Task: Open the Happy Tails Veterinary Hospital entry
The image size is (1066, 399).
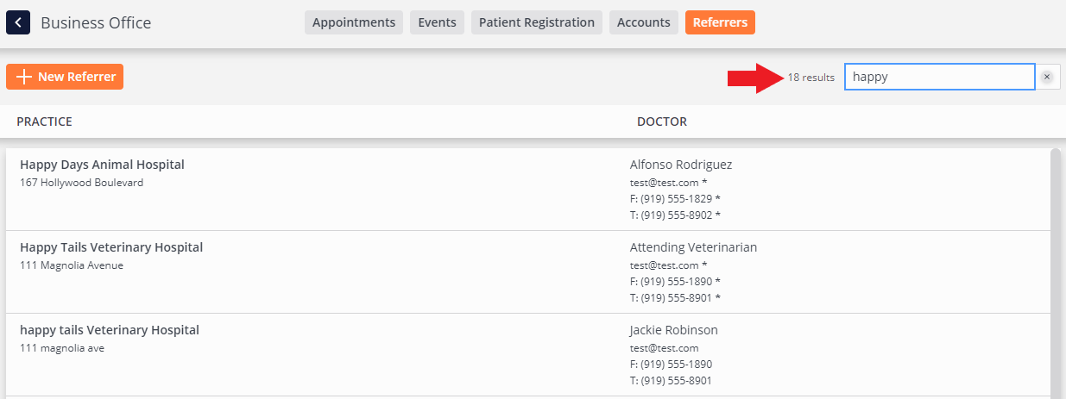Action: tap(111, 247)
